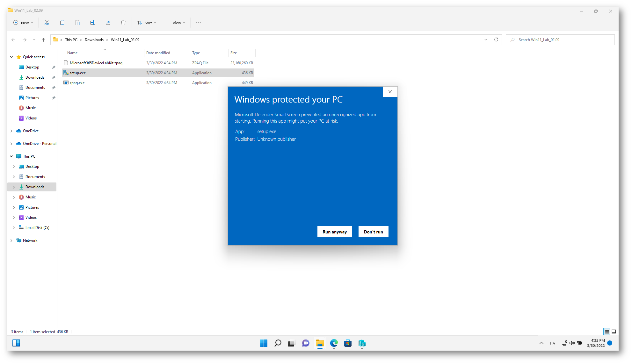Open the New item dropdown

pyautogui.click(x=23, y=23)
